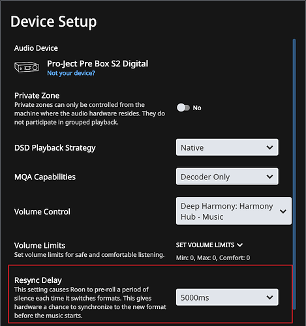
Task: Open the DSD Playback Strategy dropdown
Action: 227,147
